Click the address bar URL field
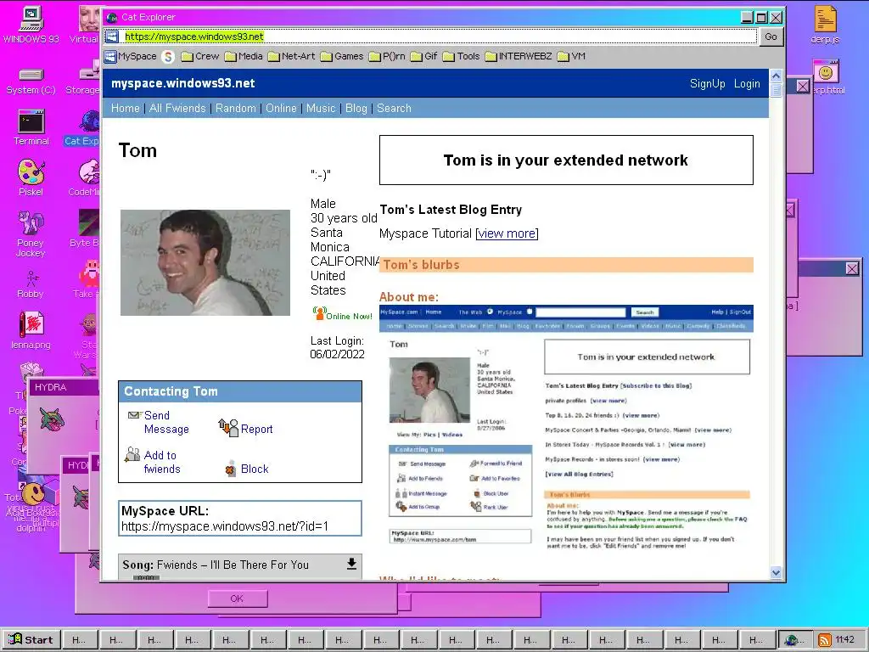Screen dimensions: 869x652 click(x=432, y=37)
